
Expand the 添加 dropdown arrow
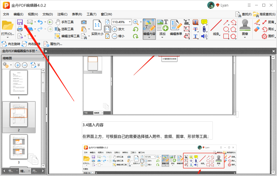click(162, 37)
